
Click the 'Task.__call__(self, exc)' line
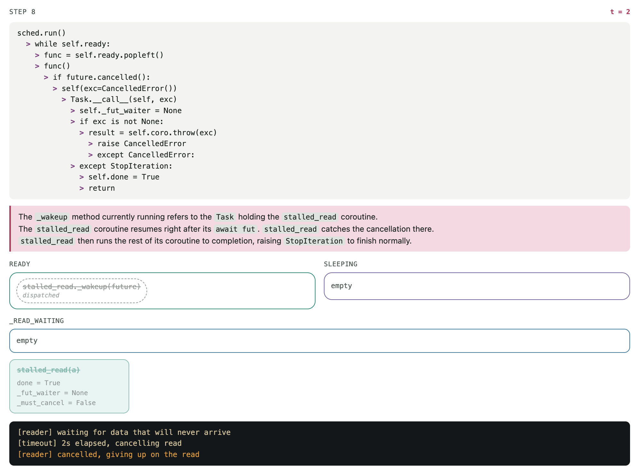point(123,99)
